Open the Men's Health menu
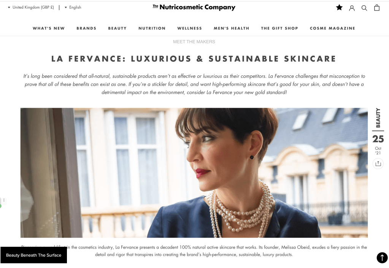 [232, 28]
